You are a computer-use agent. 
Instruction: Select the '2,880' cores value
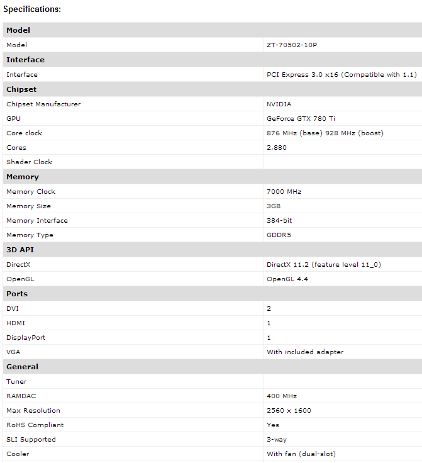(x=277, y=147)
